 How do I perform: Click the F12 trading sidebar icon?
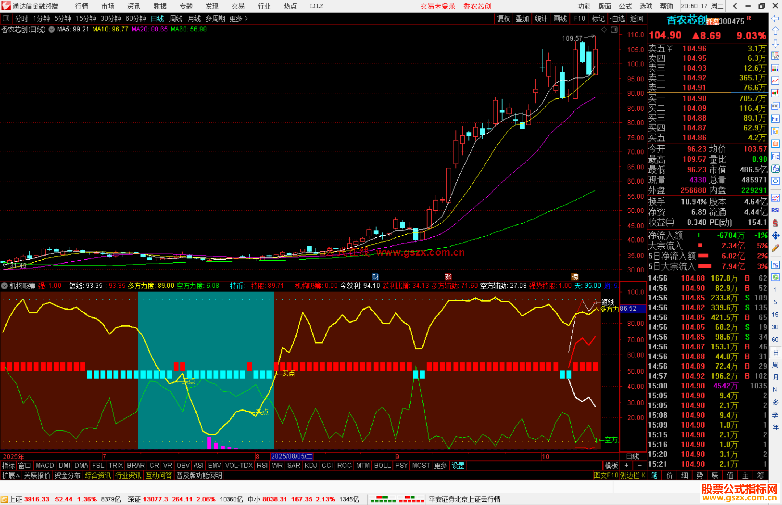[775, 156]
